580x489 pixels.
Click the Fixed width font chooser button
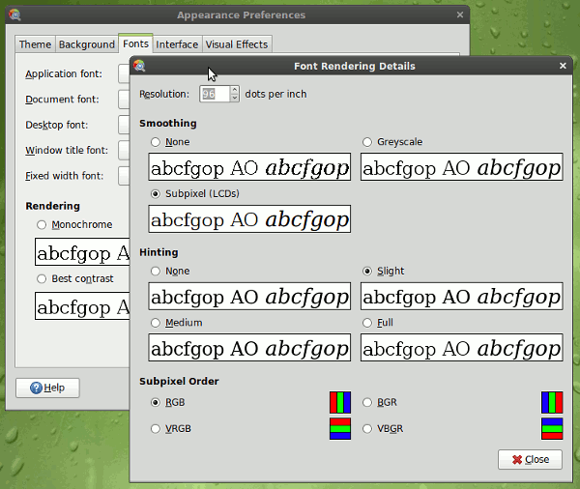[124, 176]
